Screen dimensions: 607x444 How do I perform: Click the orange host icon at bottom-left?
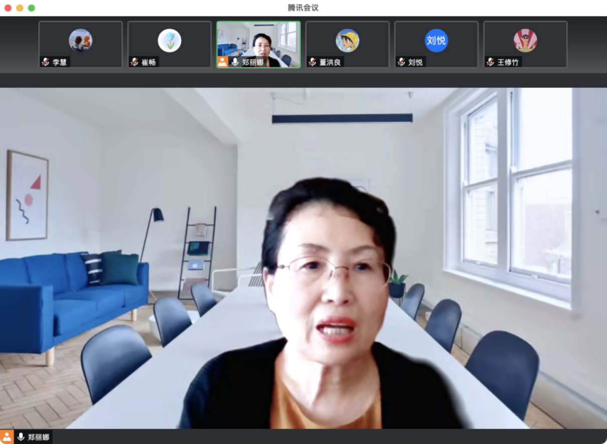[7, 436]
